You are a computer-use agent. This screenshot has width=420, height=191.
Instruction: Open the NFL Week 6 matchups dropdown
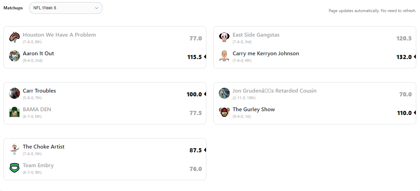(66, 8)
